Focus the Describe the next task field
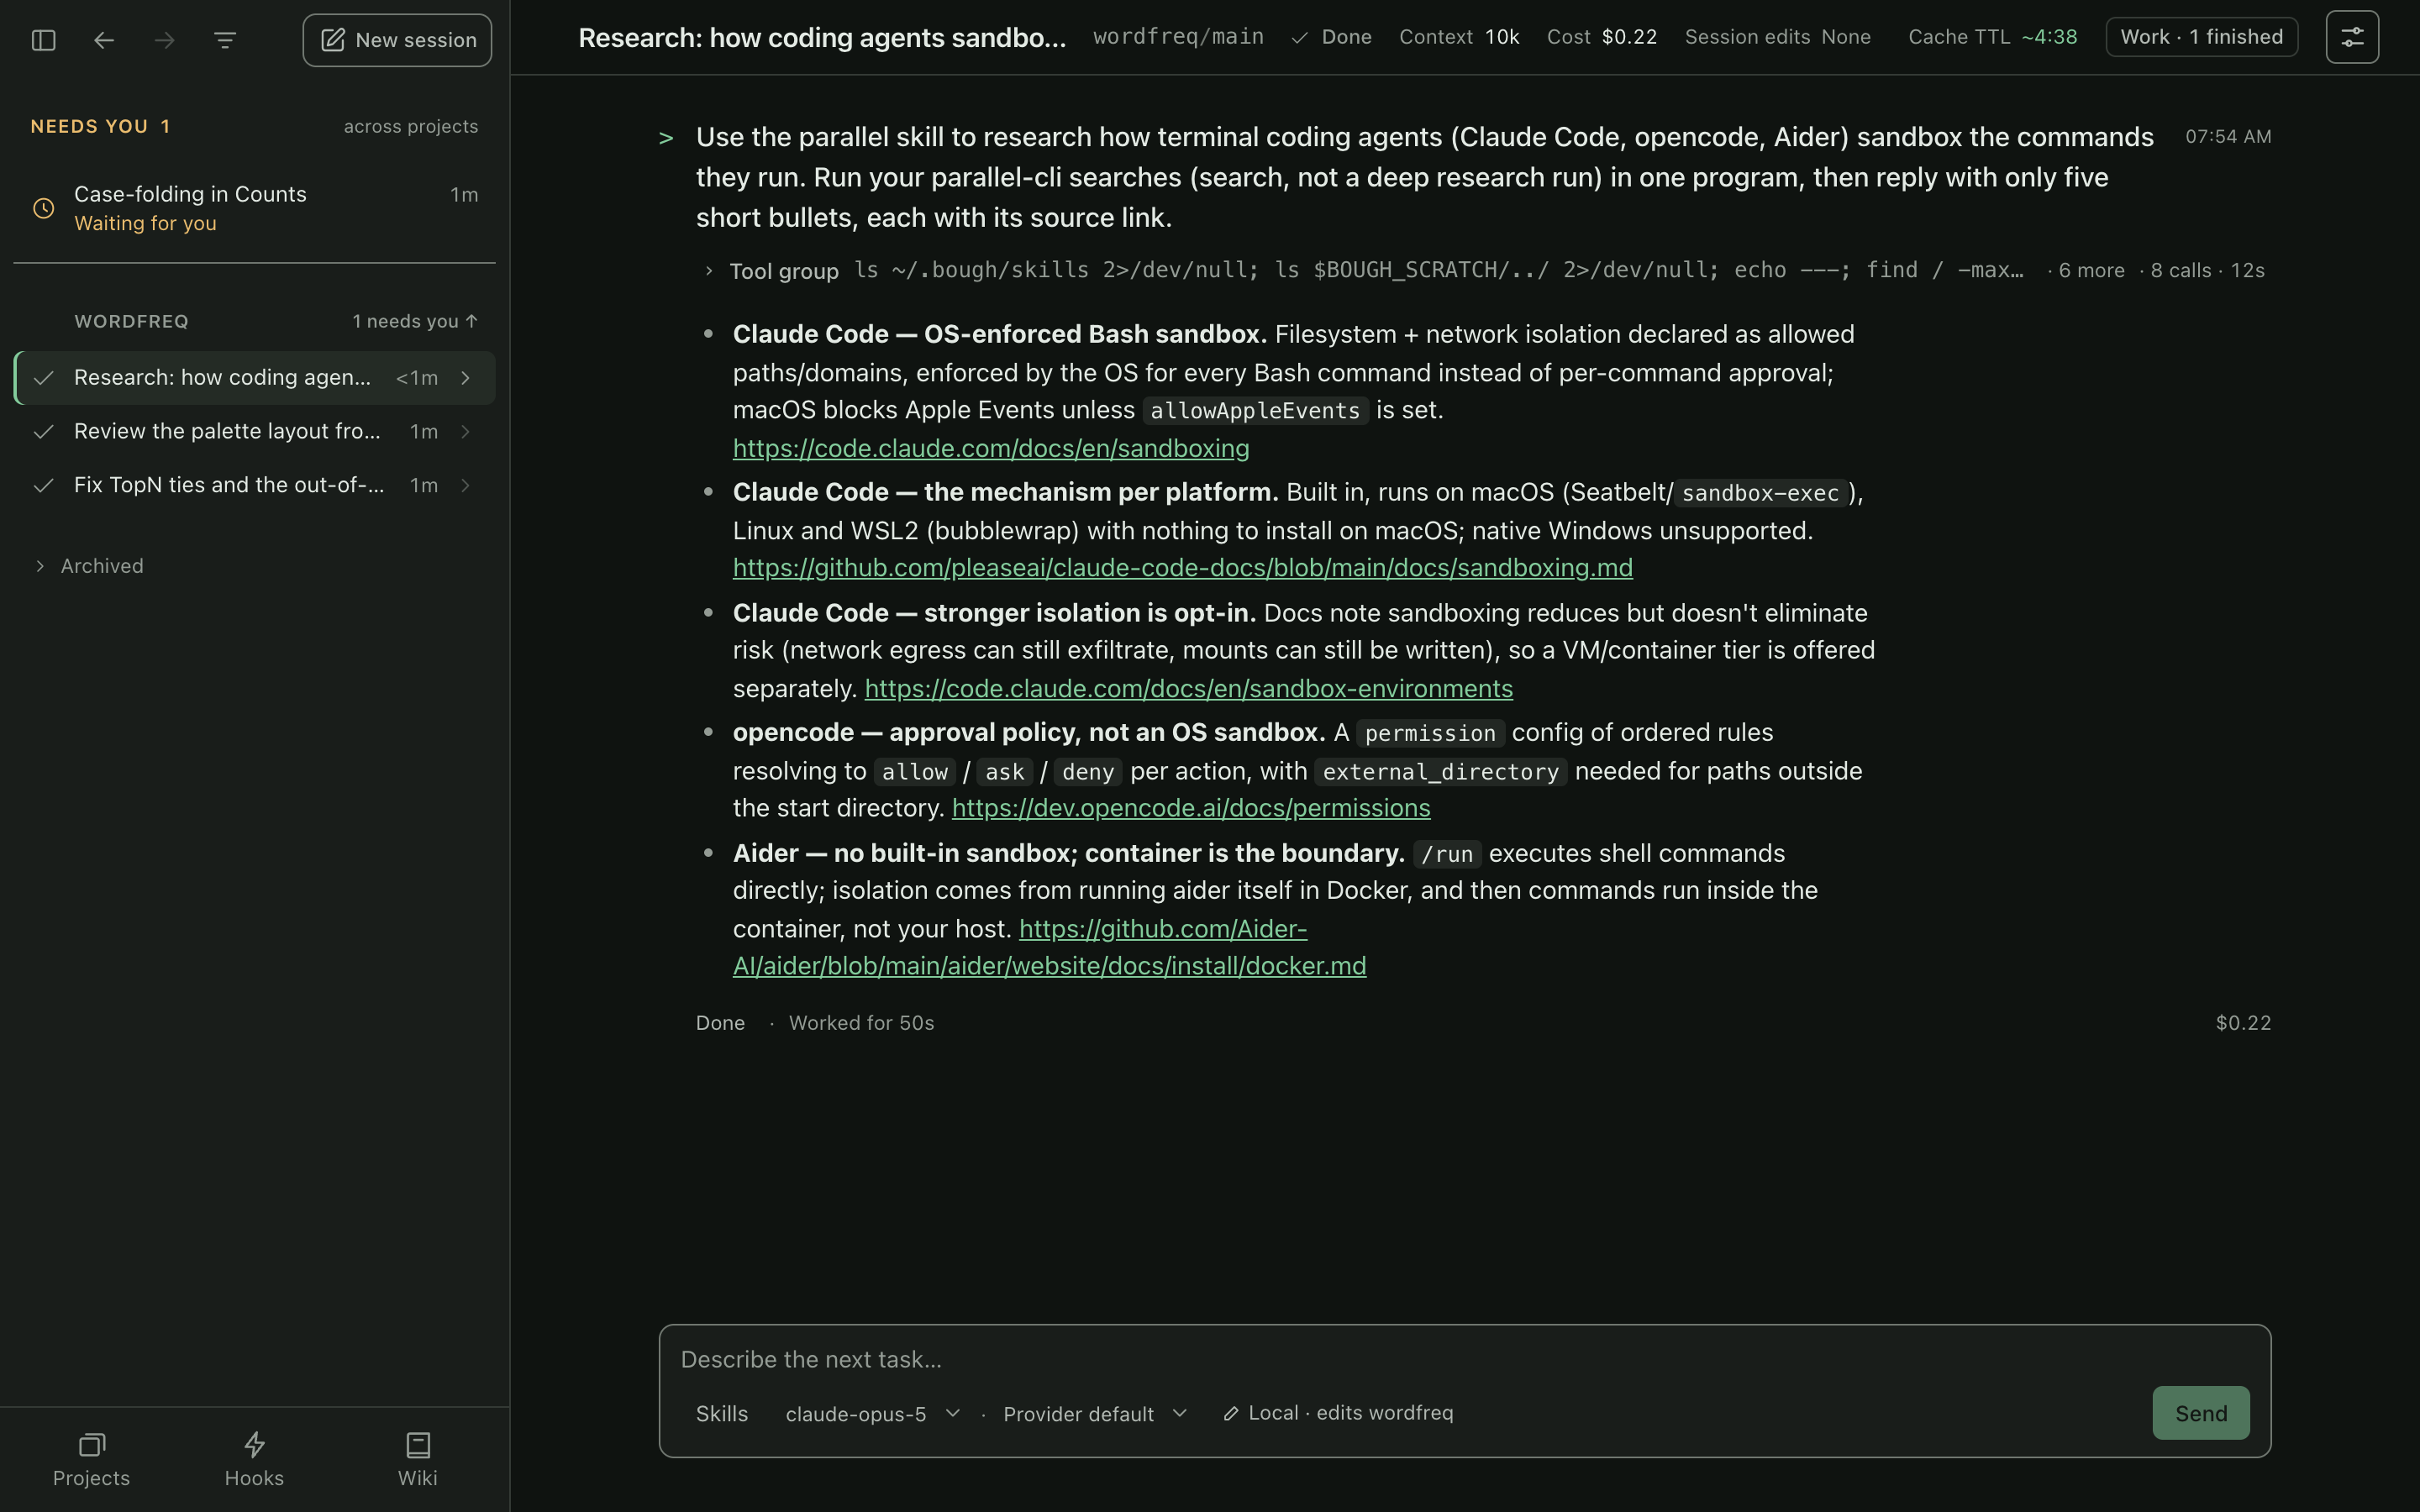2420x1512 pixels. pyautogui.click(x=1464, y=1359)
